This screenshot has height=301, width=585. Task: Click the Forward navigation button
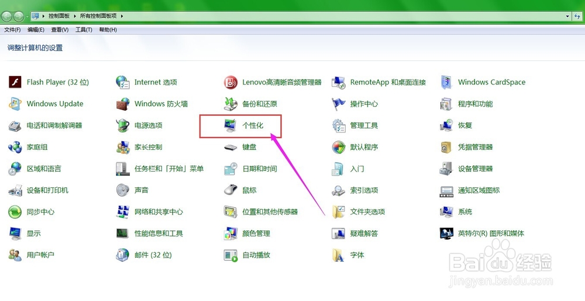click(x=19, y=16)
